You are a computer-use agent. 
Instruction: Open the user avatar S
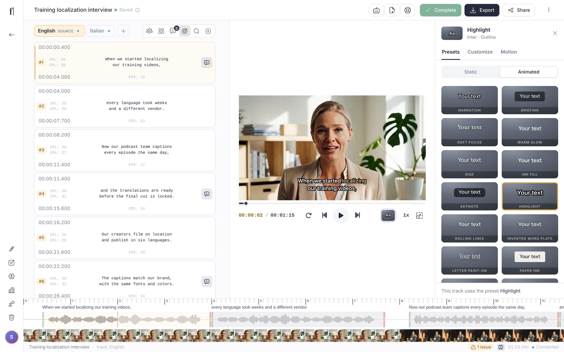[12, 337]
